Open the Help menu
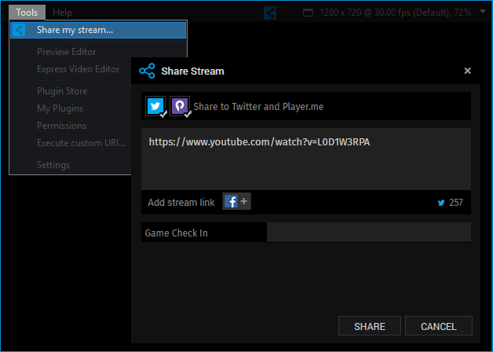 click(62, 13)
